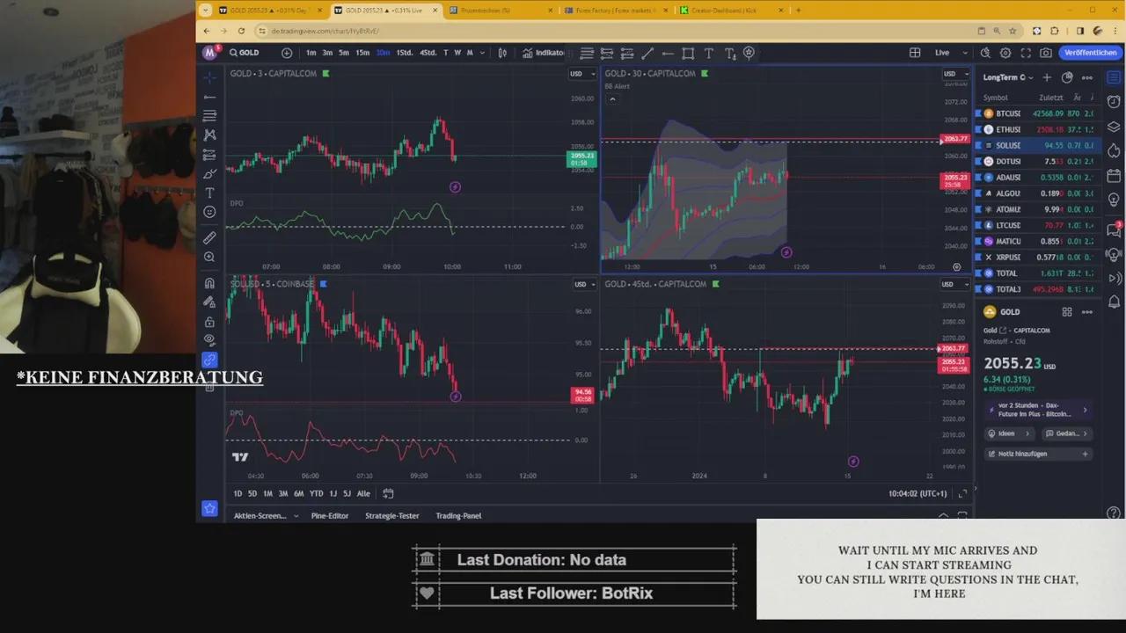This screenshot has height=633, width=1126.
Task: Pick the Ruler measure tool
Action: click(209, 237)
